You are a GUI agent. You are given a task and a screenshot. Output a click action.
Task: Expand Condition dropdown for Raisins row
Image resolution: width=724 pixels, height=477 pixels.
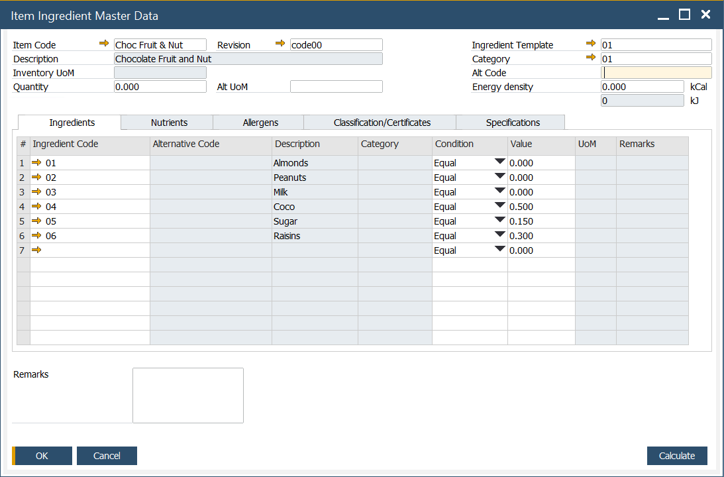tap(500, 235)
